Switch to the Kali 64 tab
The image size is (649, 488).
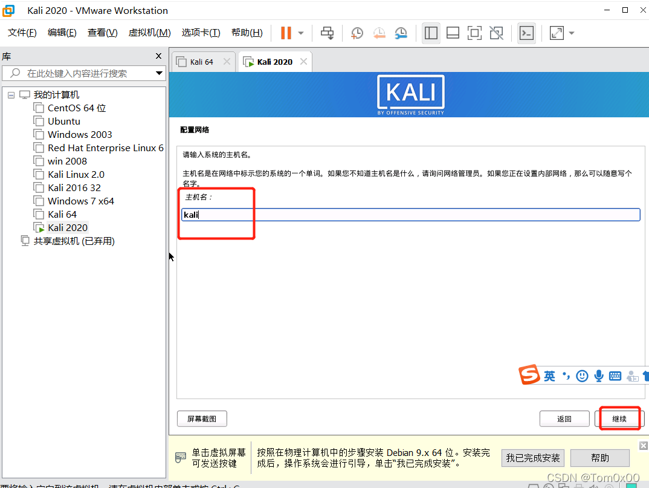tap(201, 62)
